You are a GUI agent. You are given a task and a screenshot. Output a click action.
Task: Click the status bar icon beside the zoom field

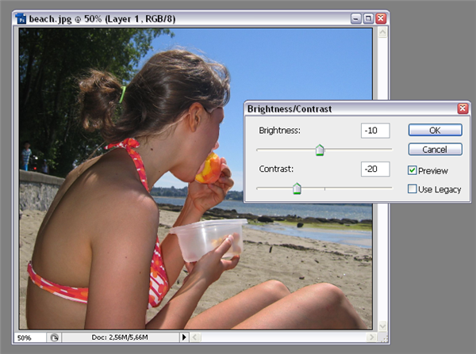click(x=54, y=337)
